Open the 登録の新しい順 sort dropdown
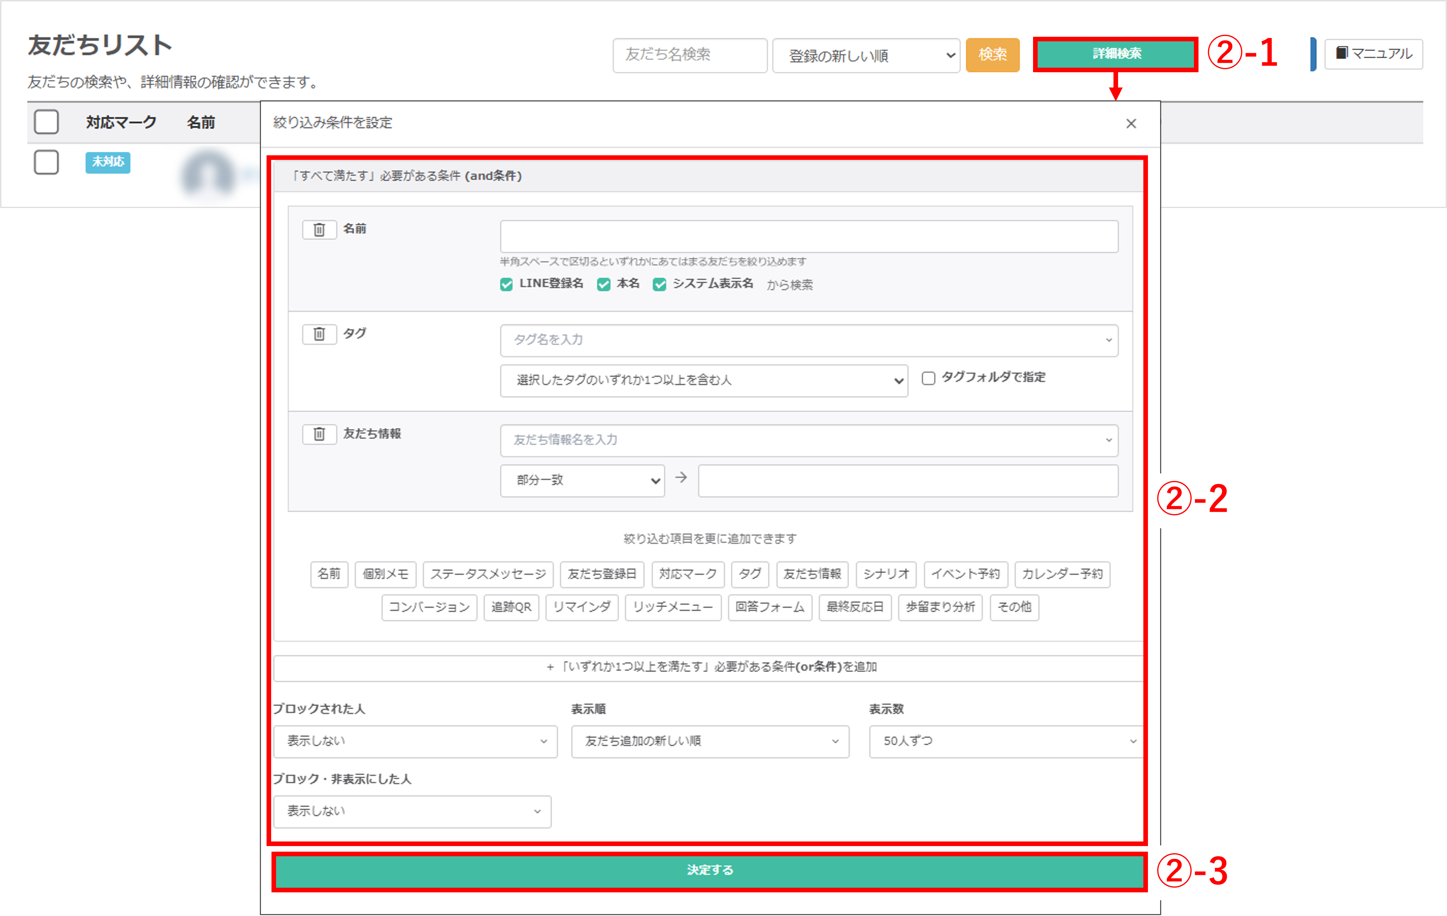1447x916 pixels. tap(866, 56)
